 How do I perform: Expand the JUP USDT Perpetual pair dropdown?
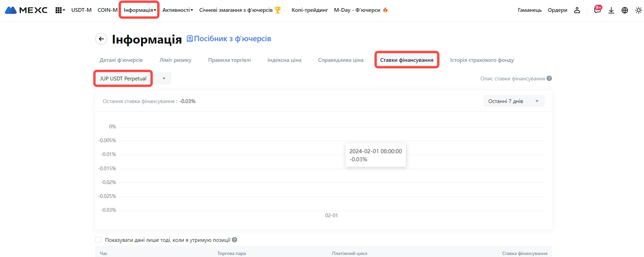click(164, 78)
